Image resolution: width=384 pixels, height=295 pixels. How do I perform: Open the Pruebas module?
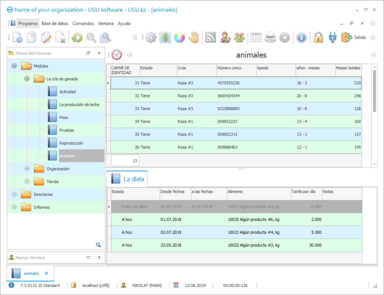67,130
